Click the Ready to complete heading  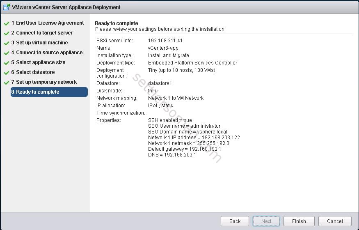coord(116,23)
